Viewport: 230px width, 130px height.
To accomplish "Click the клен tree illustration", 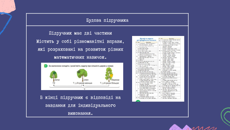I will (82, 75).
